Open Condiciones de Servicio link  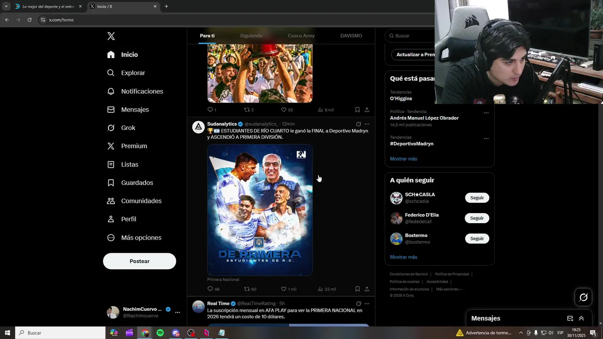408,274
